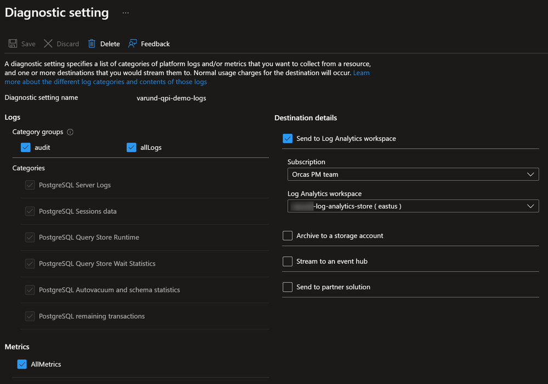
Task: Click Delete in the command bar
Action: point(104,43)
